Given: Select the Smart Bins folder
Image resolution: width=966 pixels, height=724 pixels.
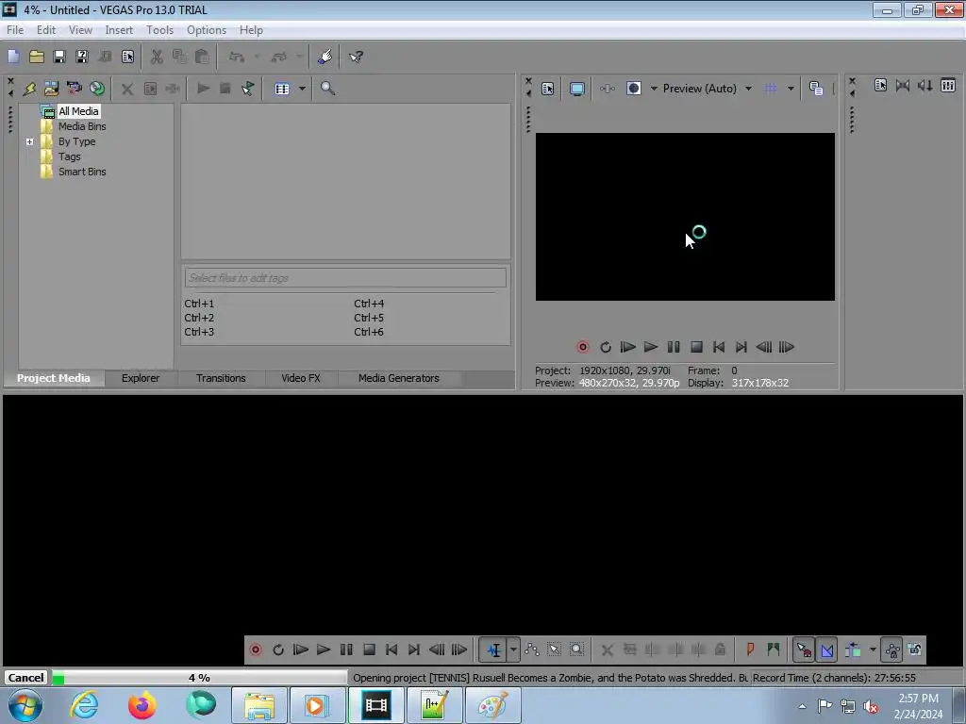Looking at the screenshot, I should coord(82,172).
